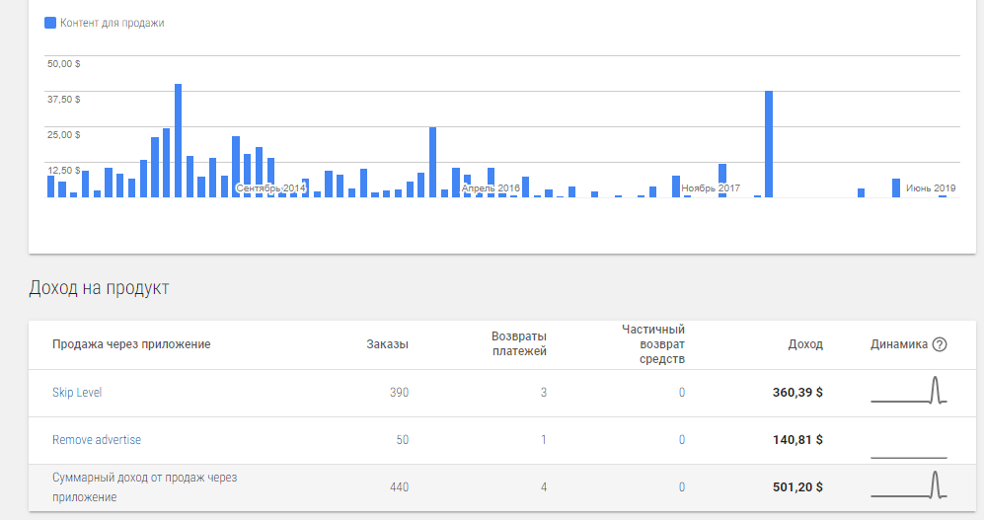Click the Апрель 2016 axis label
Screen dimensions: 984x520
tap(491, 187)
